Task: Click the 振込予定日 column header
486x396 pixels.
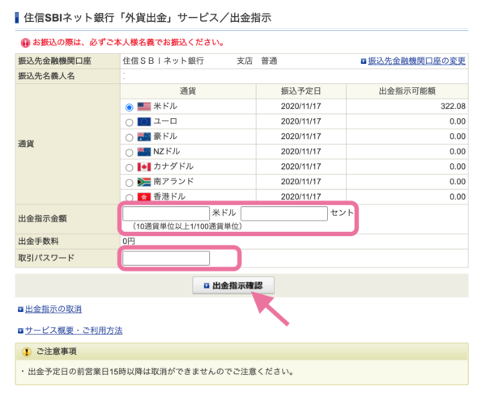Action: click(301, 91)
